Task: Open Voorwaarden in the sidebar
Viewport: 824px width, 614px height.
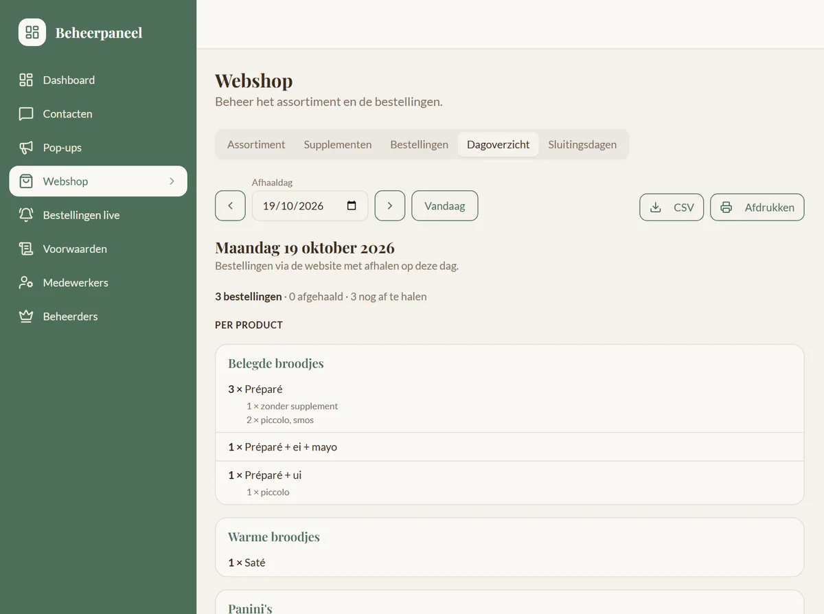Action: [98, 249]
